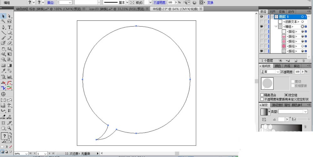Select the 图层 1 layer row

pos(291,17)
